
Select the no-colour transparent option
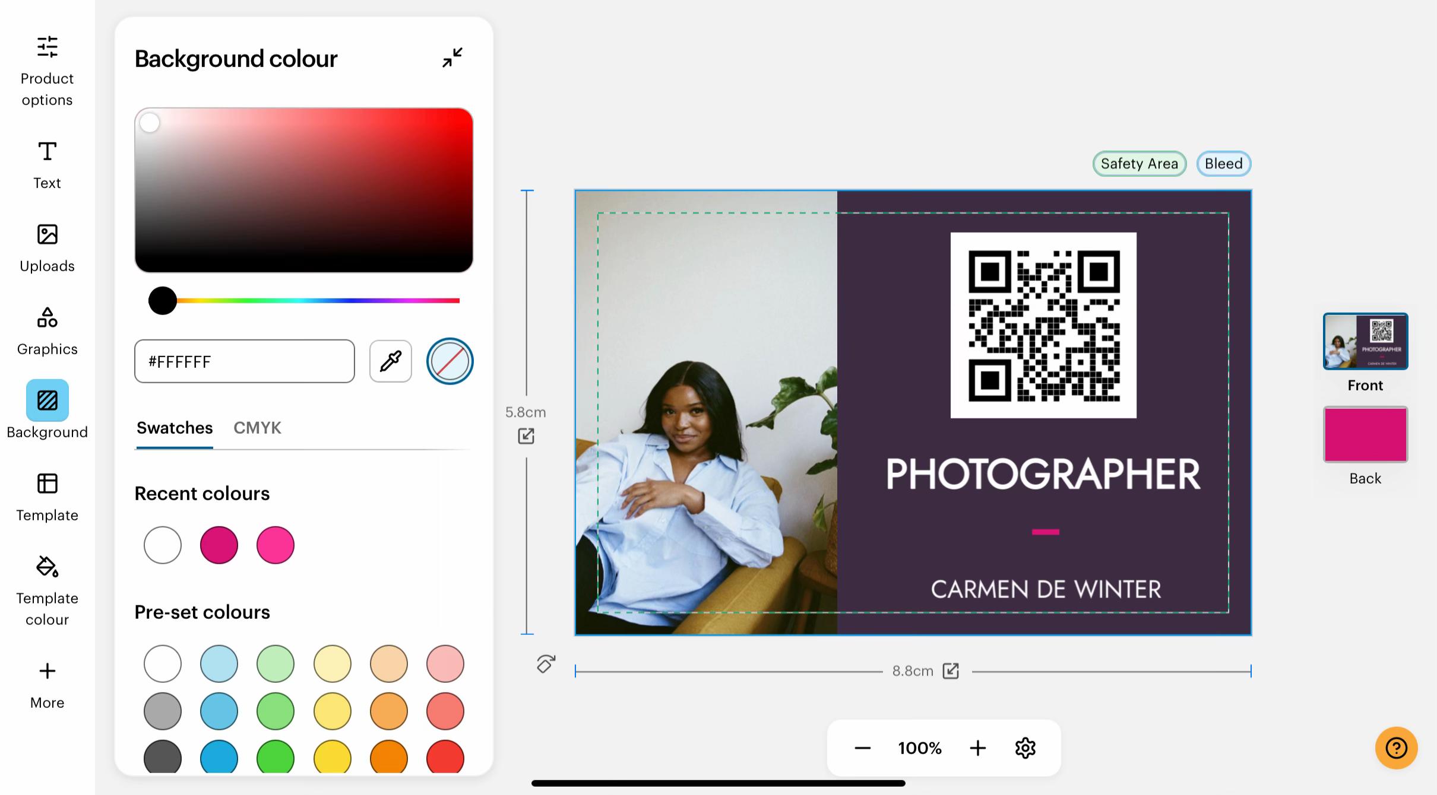pos(450,361)
